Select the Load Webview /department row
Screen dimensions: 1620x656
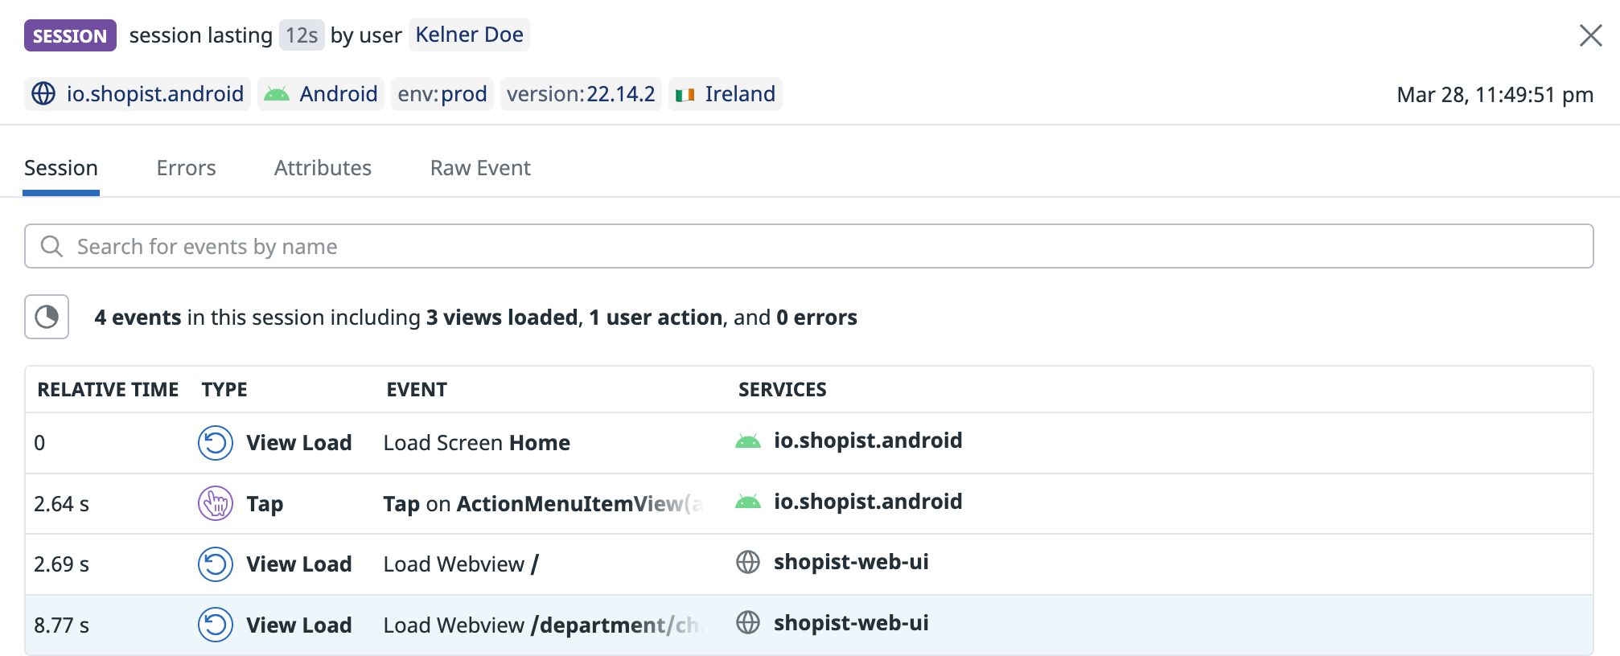tap(809, 625)
